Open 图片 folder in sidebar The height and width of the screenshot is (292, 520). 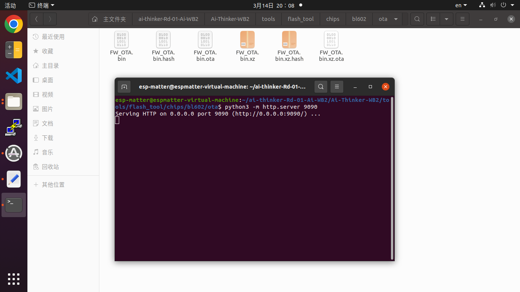(63, 109)
